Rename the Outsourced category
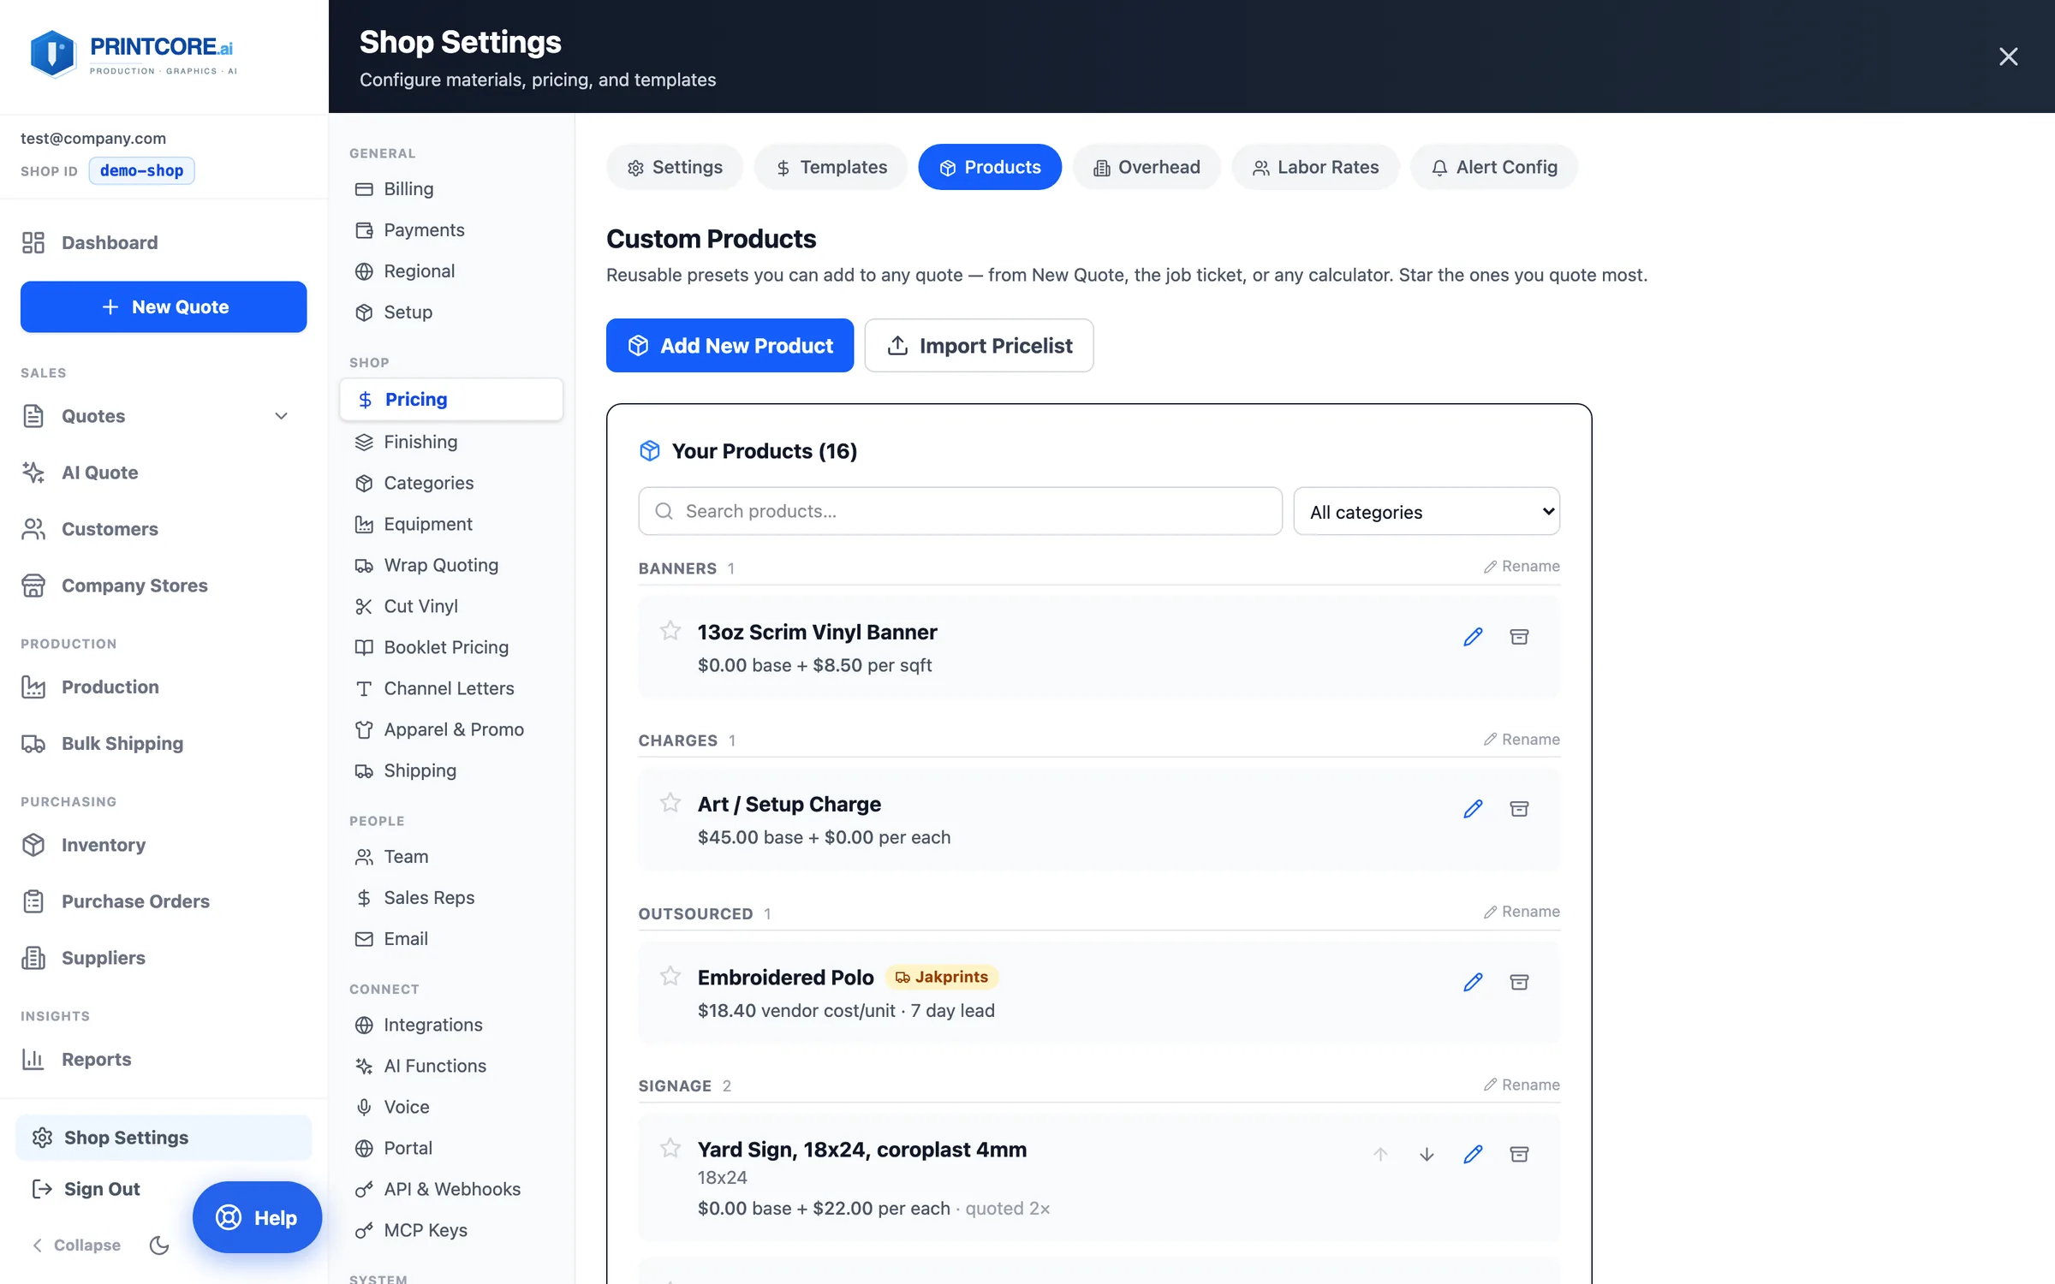Image resolution: width=2055 pixels, height=1284 pixels. (1522, 912)
